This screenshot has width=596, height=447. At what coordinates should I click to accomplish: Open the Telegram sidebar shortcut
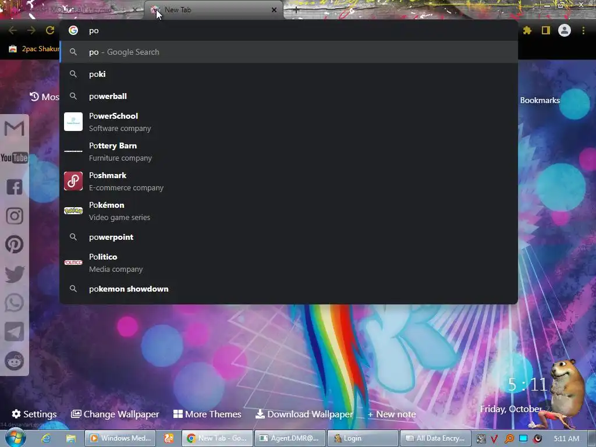[14, 332]
